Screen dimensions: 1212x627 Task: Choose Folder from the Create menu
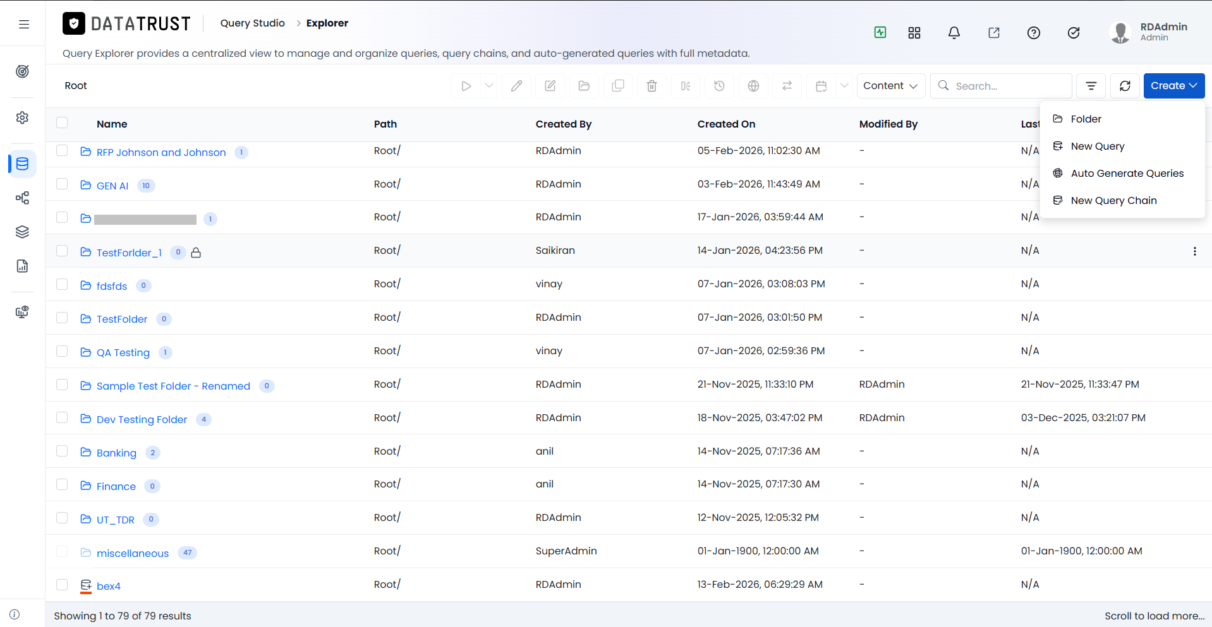click(x=1122, y=119)
